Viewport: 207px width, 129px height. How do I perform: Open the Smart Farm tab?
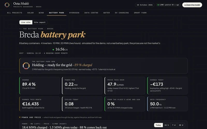140,13
